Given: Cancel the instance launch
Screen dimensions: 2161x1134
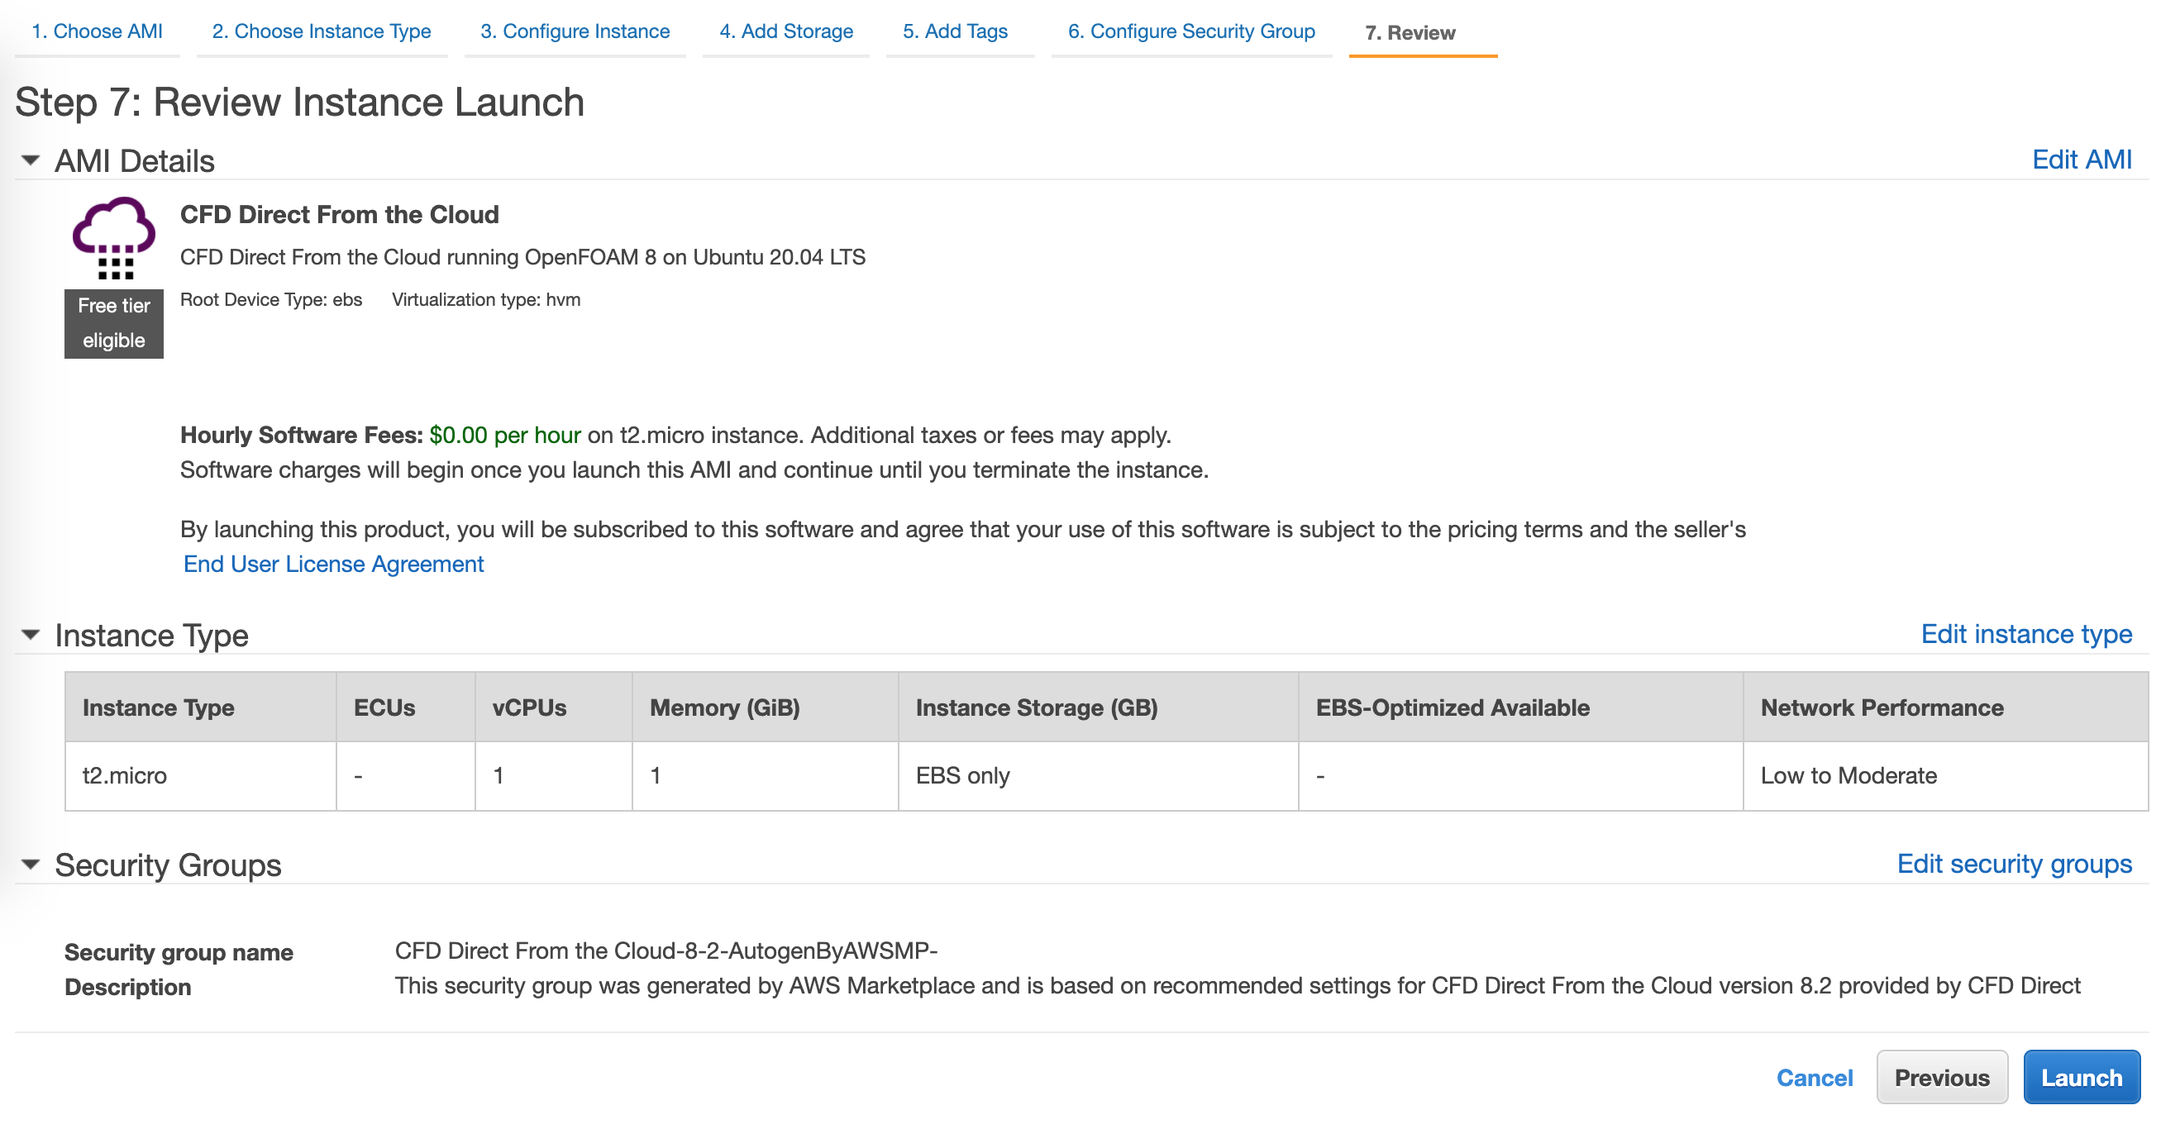Looking at the screenshot, I should [x=1815, y=1077].
